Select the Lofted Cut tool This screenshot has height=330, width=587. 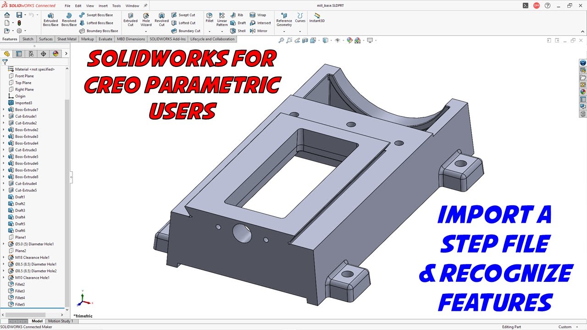tap(183, 22)
